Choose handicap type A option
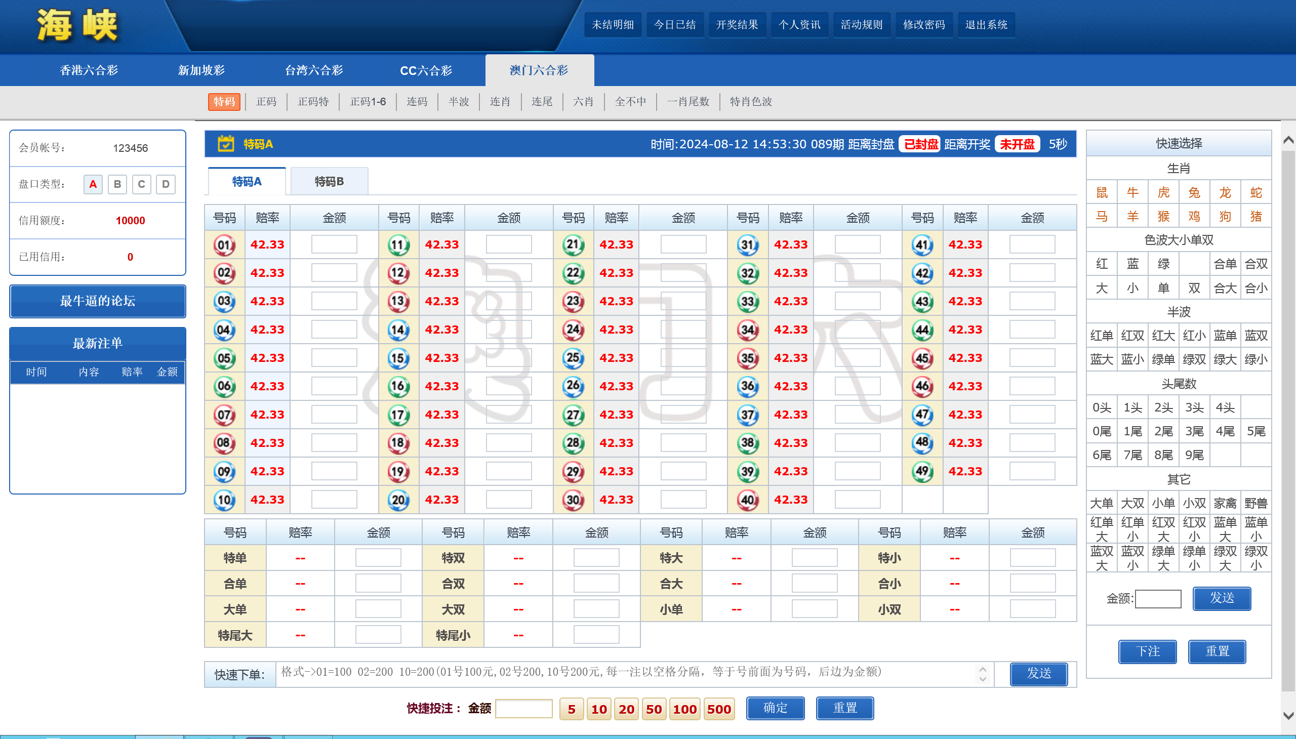Image resolution: width=1296 pixels, height=739 pixels. click(x=93, y=184)
